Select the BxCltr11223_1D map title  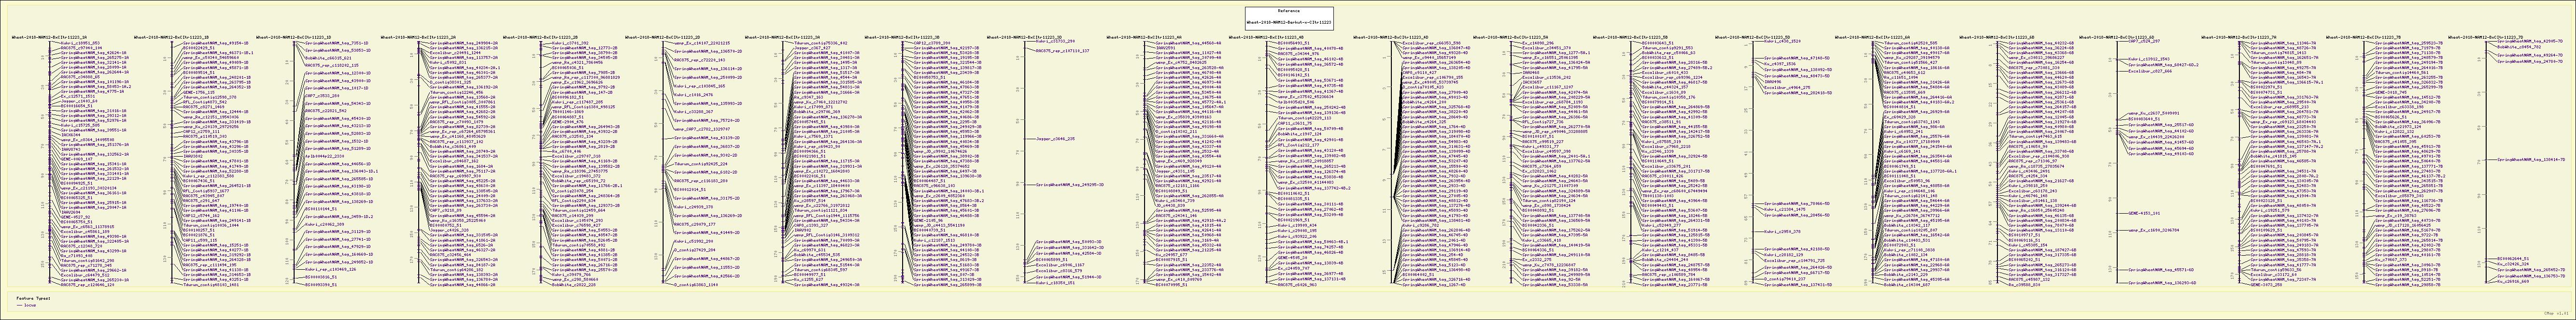pos(294,37)
